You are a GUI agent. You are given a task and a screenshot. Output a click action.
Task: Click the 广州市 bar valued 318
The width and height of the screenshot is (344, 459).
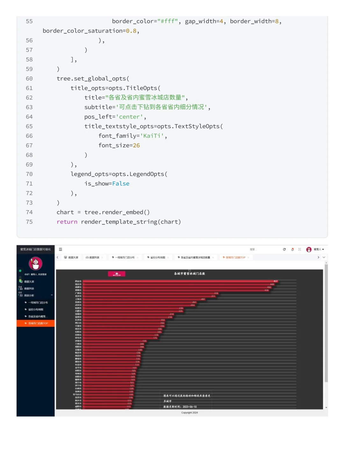coord(151,293)
